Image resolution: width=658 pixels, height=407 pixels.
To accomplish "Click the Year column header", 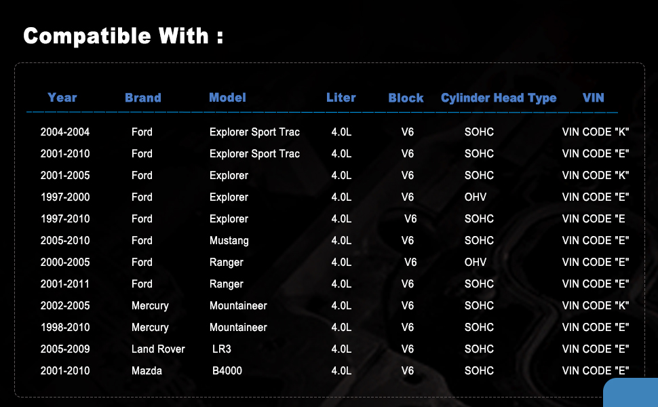I will [62, 98].
